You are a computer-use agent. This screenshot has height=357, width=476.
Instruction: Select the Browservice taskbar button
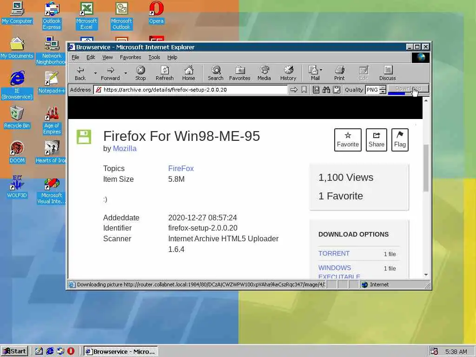(x=120, y=351)
